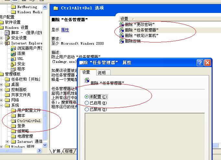Select the 脚本 - (登录/注销) script icon
Image resolution: width=221 pixels, height=160 pixels.
coord(7,33)
